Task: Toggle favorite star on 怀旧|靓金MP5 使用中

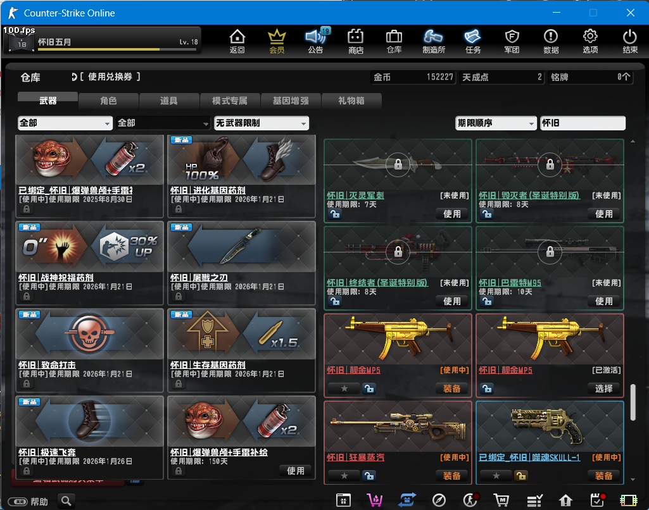Action: pos(344,389)
